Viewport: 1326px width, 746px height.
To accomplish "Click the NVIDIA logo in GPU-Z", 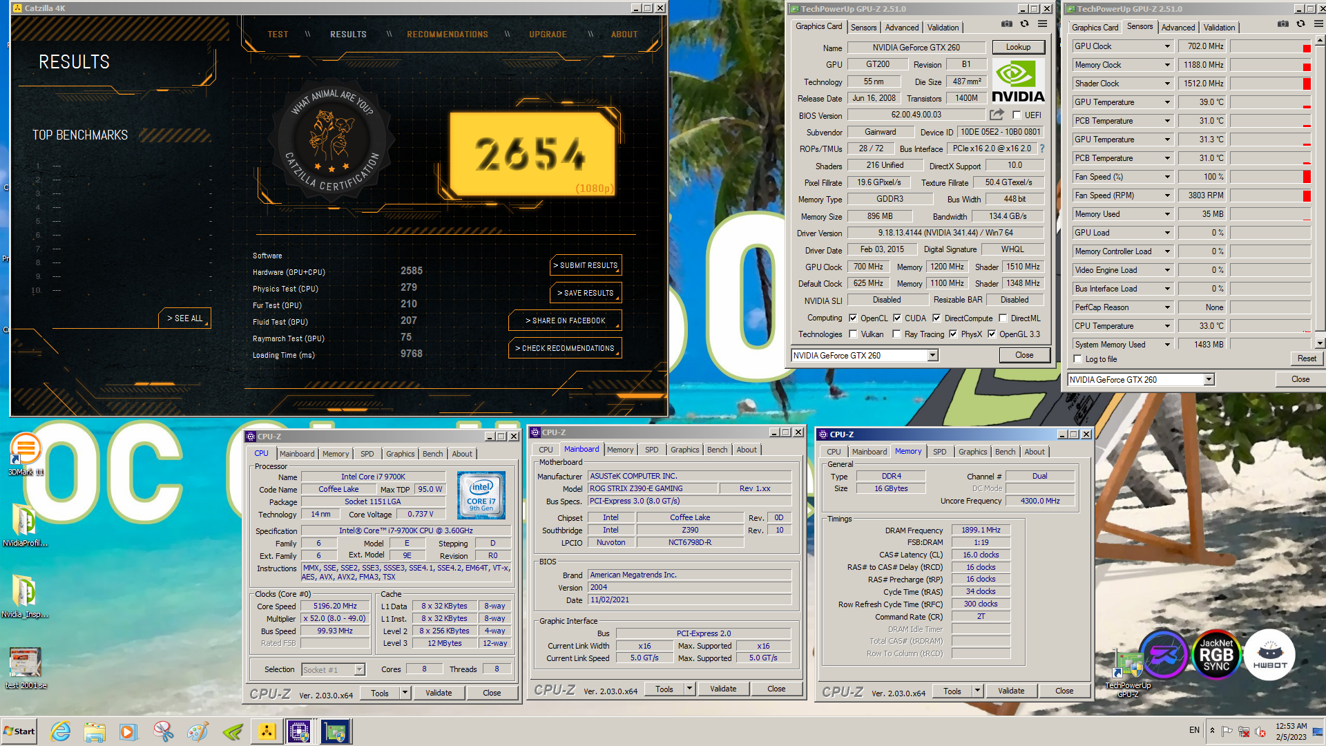I will click(1018, 82).
